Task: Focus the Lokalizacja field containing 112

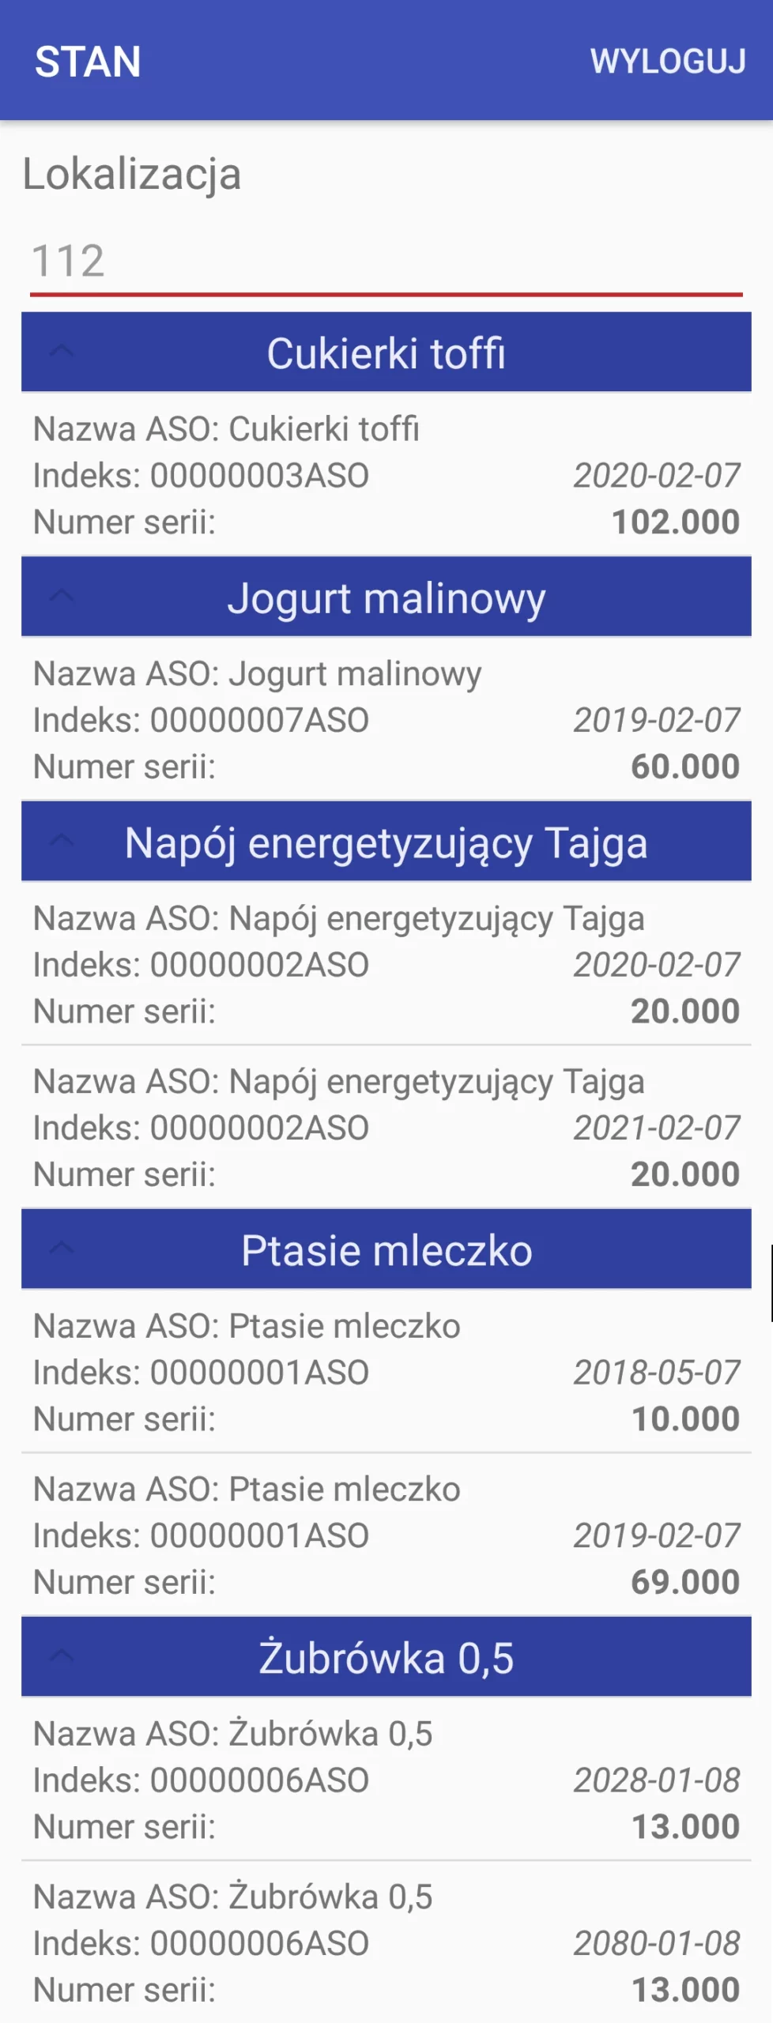Action: pos(386,262)
